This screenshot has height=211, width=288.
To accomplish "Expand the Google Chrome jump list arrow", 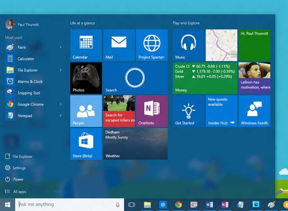I will coord(60,104).
